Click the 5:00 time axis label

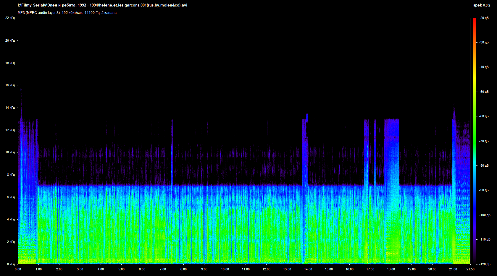tap(121, 269)
